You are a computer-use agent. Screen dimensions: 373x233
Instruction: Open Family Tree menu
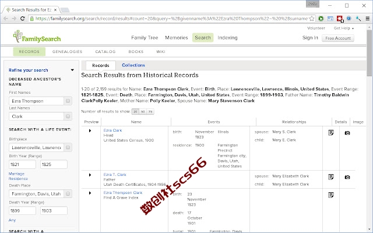click(145, 37)
